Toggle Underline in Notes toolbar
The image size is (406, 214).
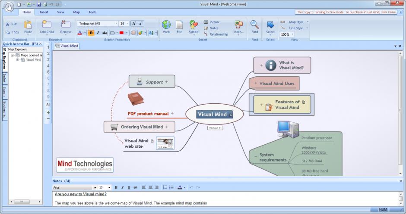[x=129, y=187]
